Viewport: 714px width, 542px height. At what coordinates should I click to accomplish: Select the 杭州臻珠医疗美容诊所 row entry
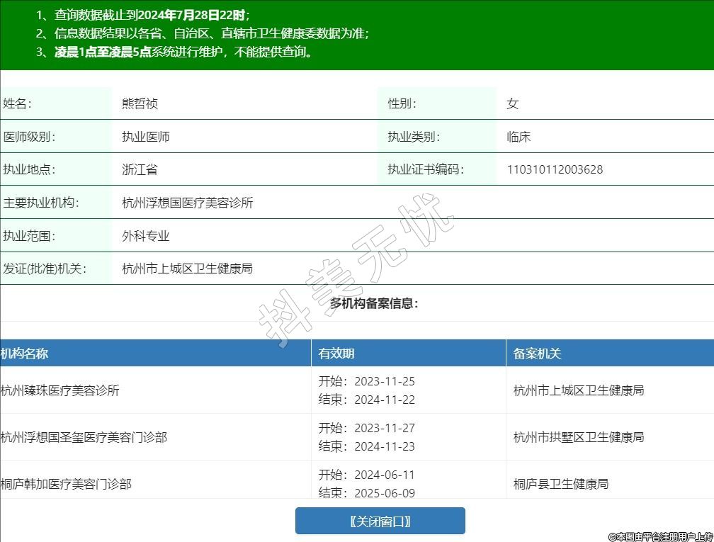coord(60,390)
